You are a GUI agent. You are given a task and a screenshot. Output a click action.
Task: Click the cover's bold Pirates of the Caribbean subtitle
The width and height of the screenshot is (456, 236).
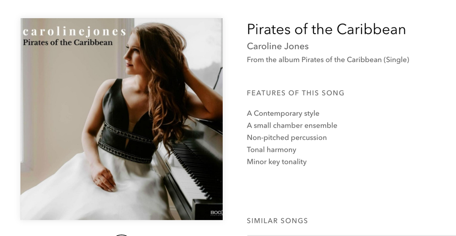click(68, 42)
